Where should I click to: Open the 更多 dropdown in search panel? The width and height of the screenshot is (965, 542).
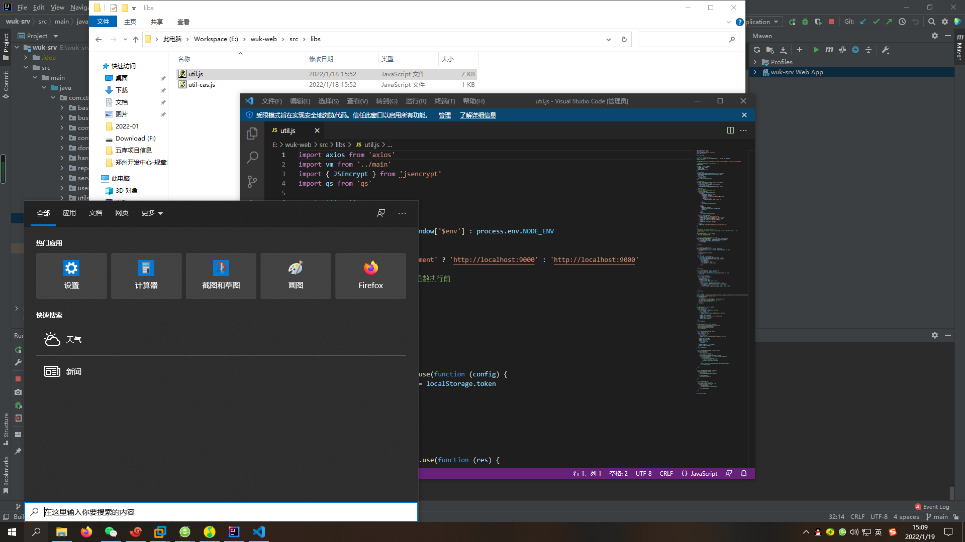pos(152,213)
